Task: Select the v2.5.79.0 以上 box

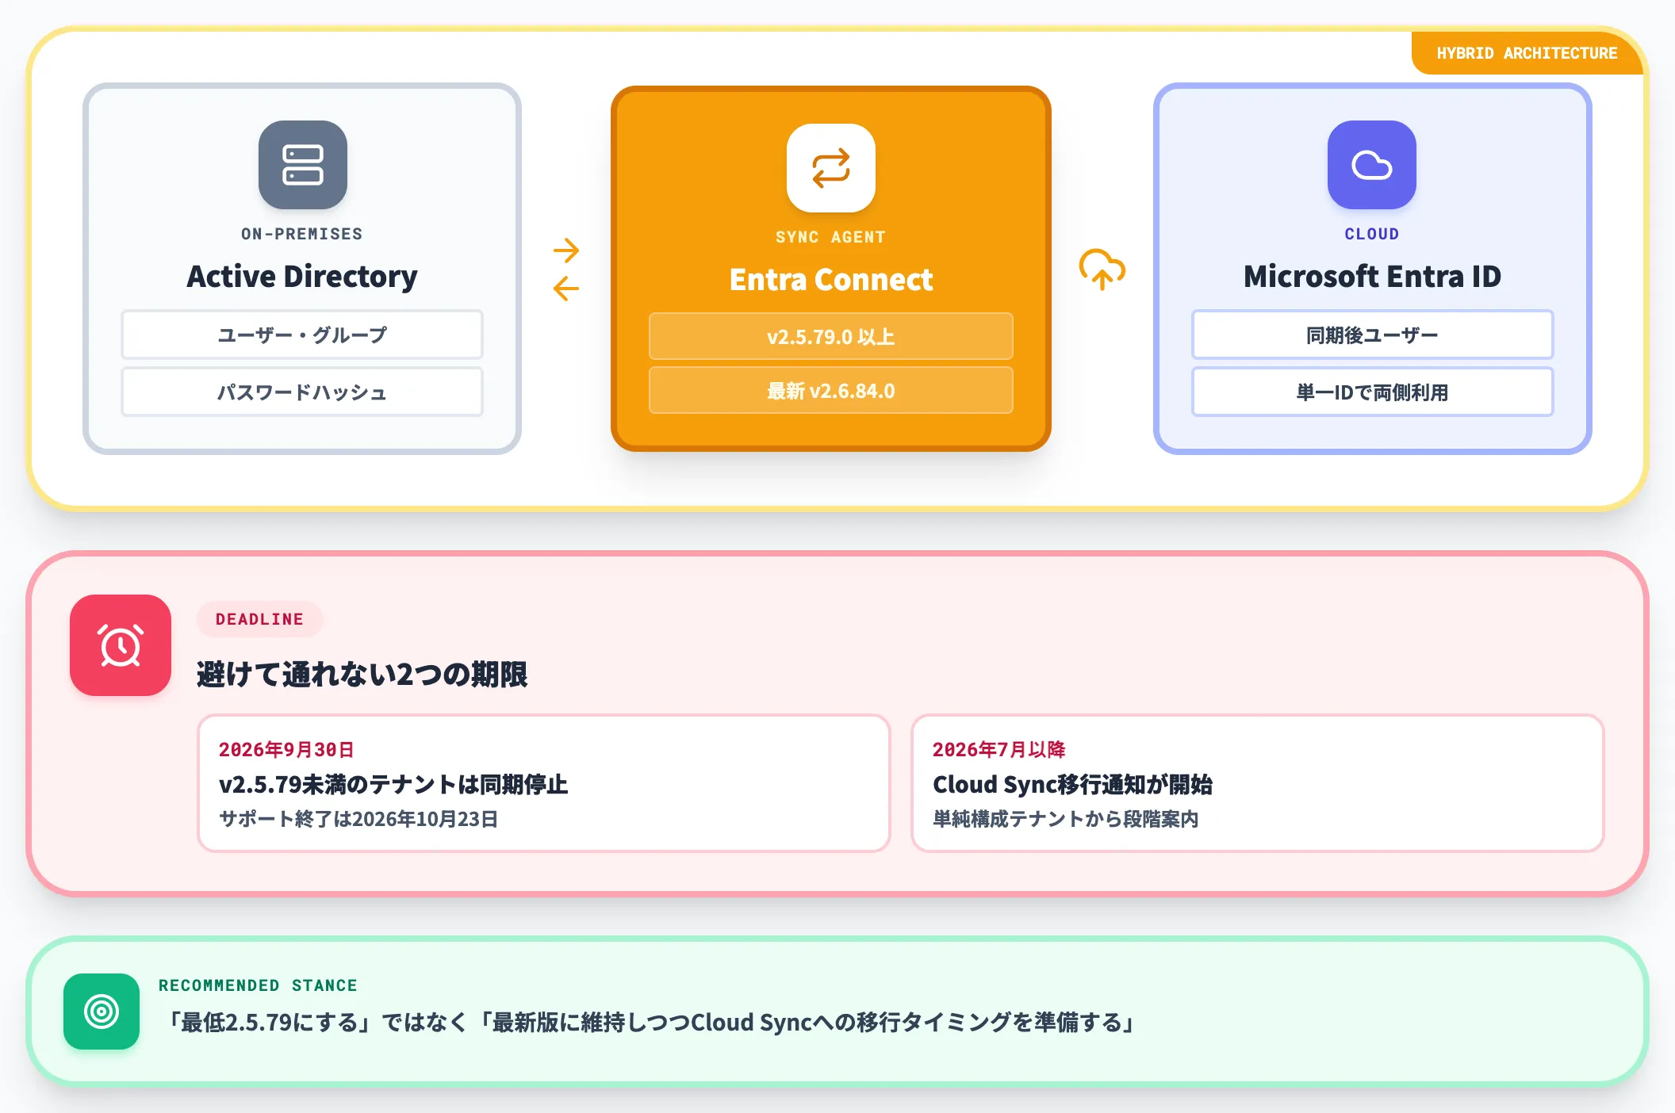Action: [x=830, y=336]
